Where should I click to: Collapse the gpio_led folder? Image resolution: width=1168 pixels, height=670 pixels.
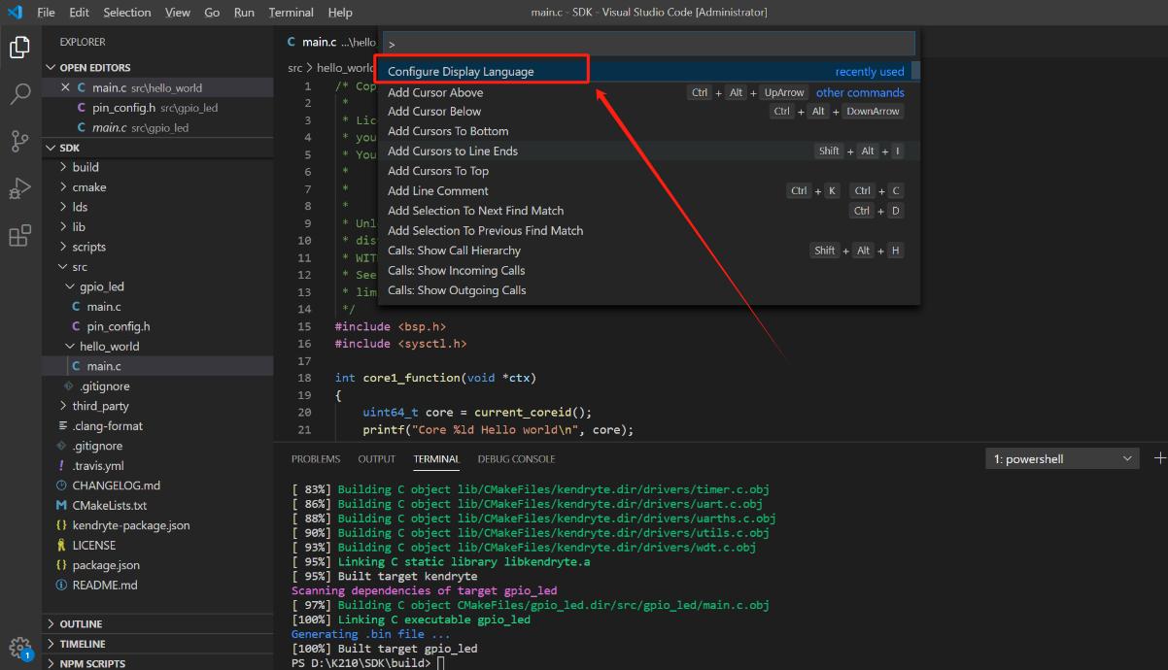[158, 286]
